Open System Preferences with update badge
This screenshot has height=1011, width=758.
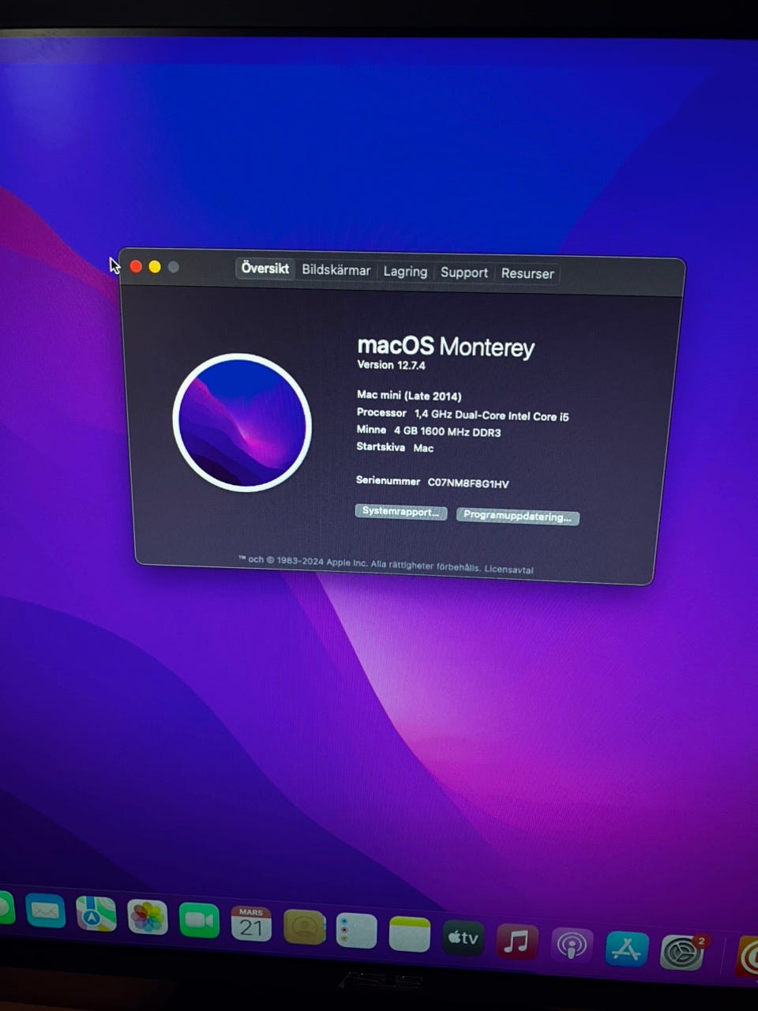point(682,953)
